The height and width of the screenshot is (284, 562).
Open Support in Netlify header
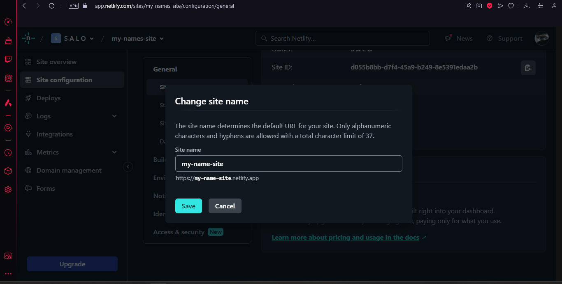[x=504, y=38]
